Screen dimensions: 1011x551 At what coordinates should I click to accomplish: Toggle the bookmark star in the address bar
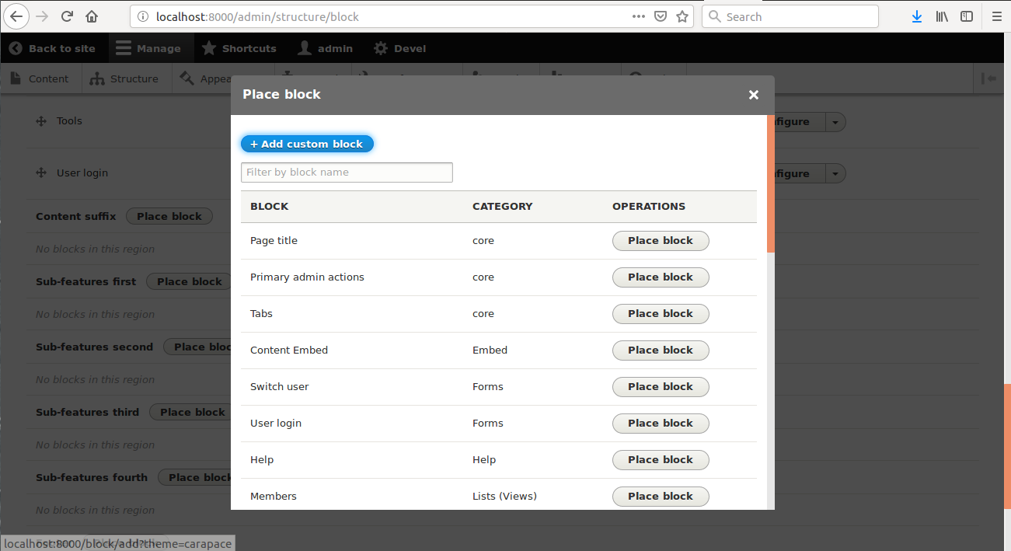[x=682, y=16]
